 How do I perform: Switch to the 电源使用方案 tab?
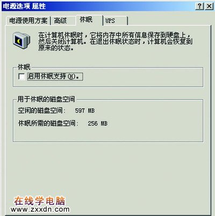pyautogui.click(x=28, y=20)
